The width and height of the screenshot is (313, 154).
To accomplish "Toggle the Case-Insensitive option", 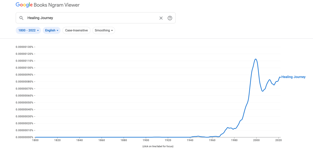I will (x=76, y=30).
